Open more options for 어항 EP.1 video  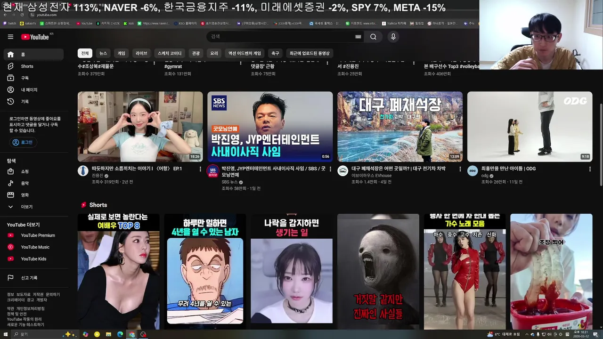point(200,169)
